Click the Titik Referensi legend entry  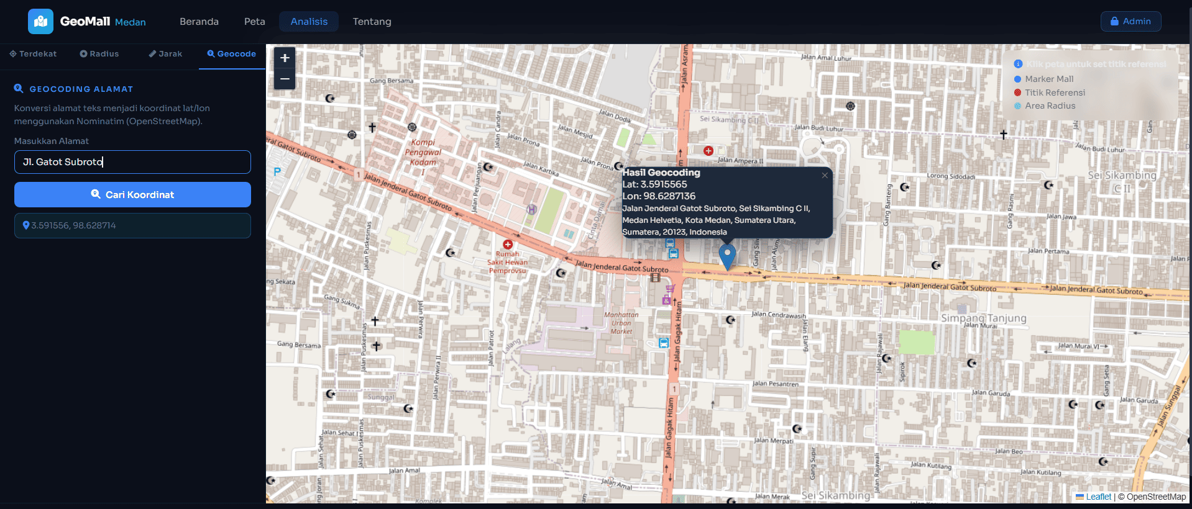tap(1049, 92)
